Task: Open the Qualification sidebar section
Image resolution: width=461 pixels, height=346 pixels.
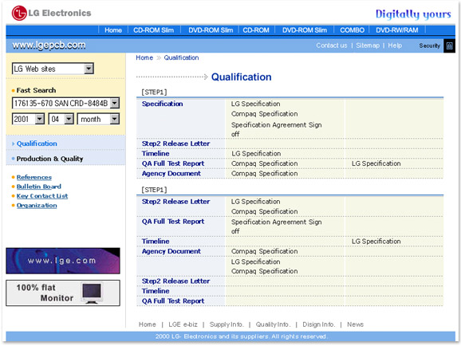Action: coord(37,144)
